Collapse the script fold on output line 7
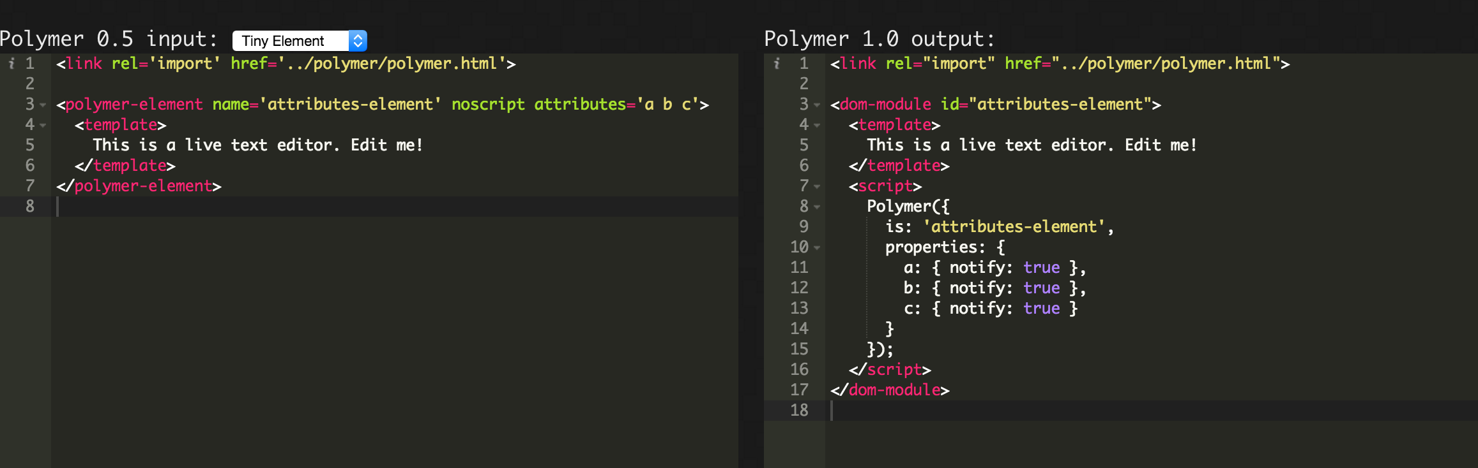The image size is (1478, 468). coord(817,187)
